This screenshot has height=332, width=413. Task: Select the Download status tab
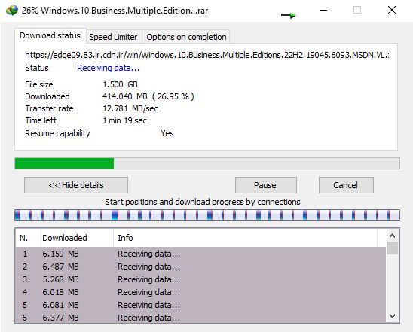[50, 35]
